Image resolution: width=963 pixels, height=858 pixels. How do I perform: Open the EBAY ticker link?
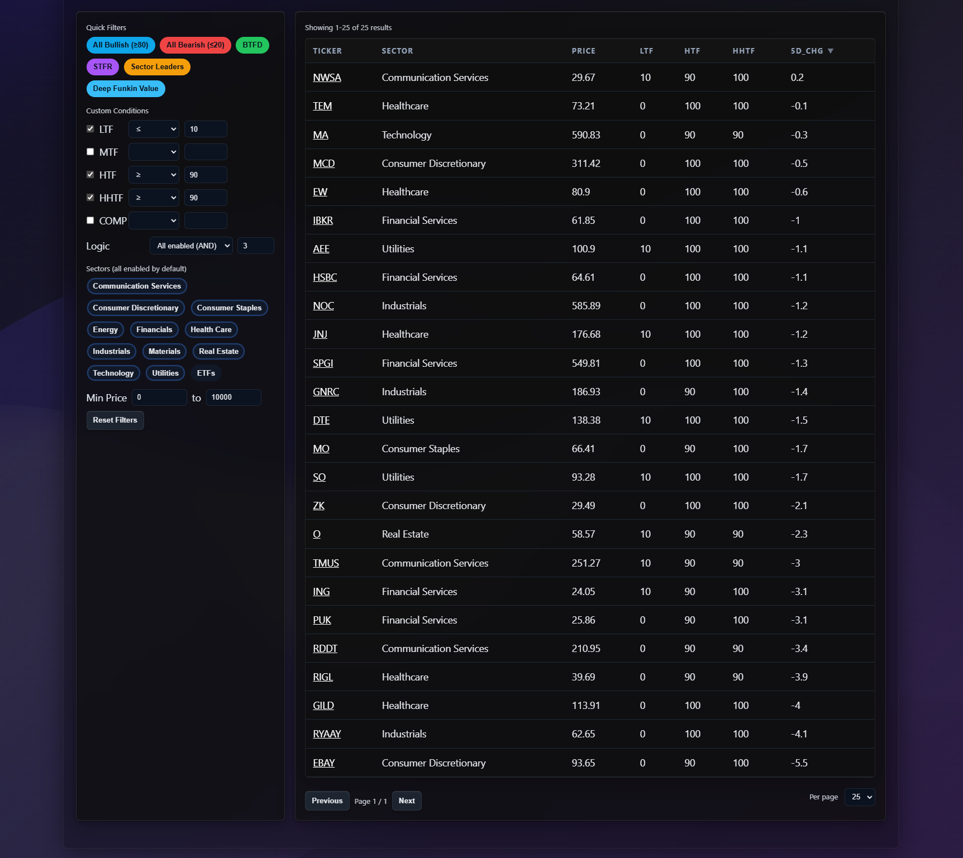324,763
